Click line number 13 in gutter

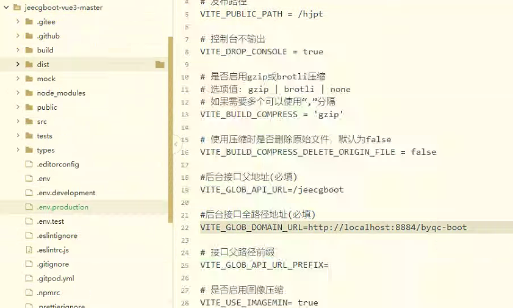(x=185, y=115)
